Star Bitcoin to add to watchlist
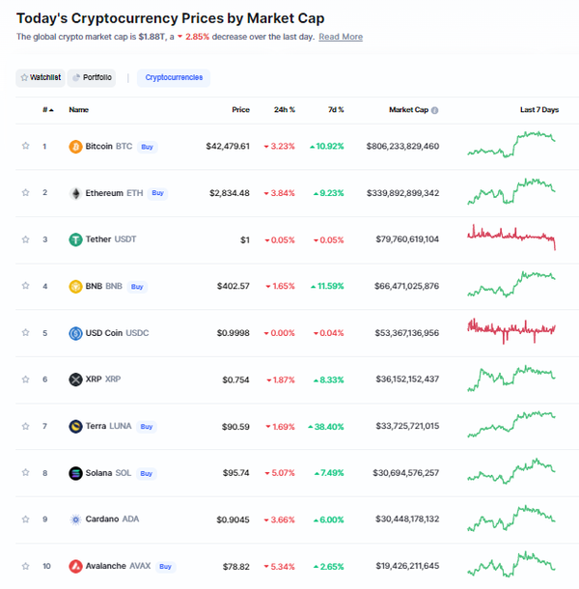The height and width of the screenshot is (589, 579). [25, 146]
